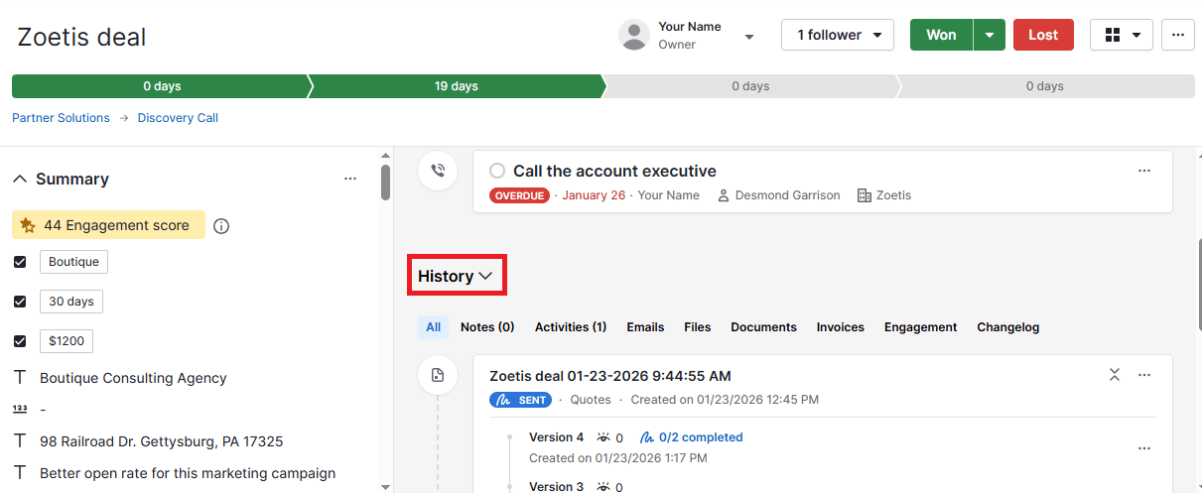Click the left panel scrollbar thumb

(x=385, y=183)
